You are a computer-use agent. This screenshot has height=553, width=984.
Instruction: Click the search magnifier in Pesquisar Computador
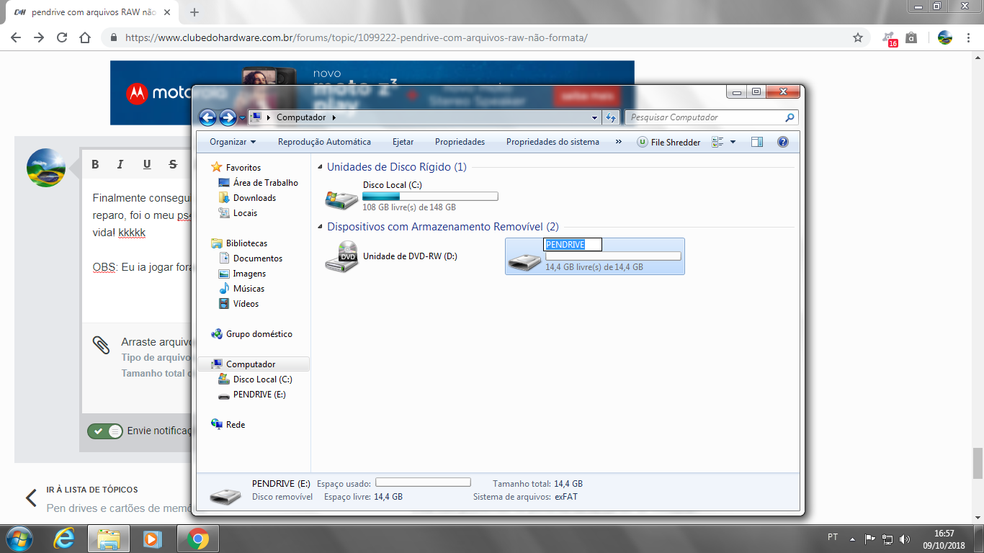tap(790, 117)
